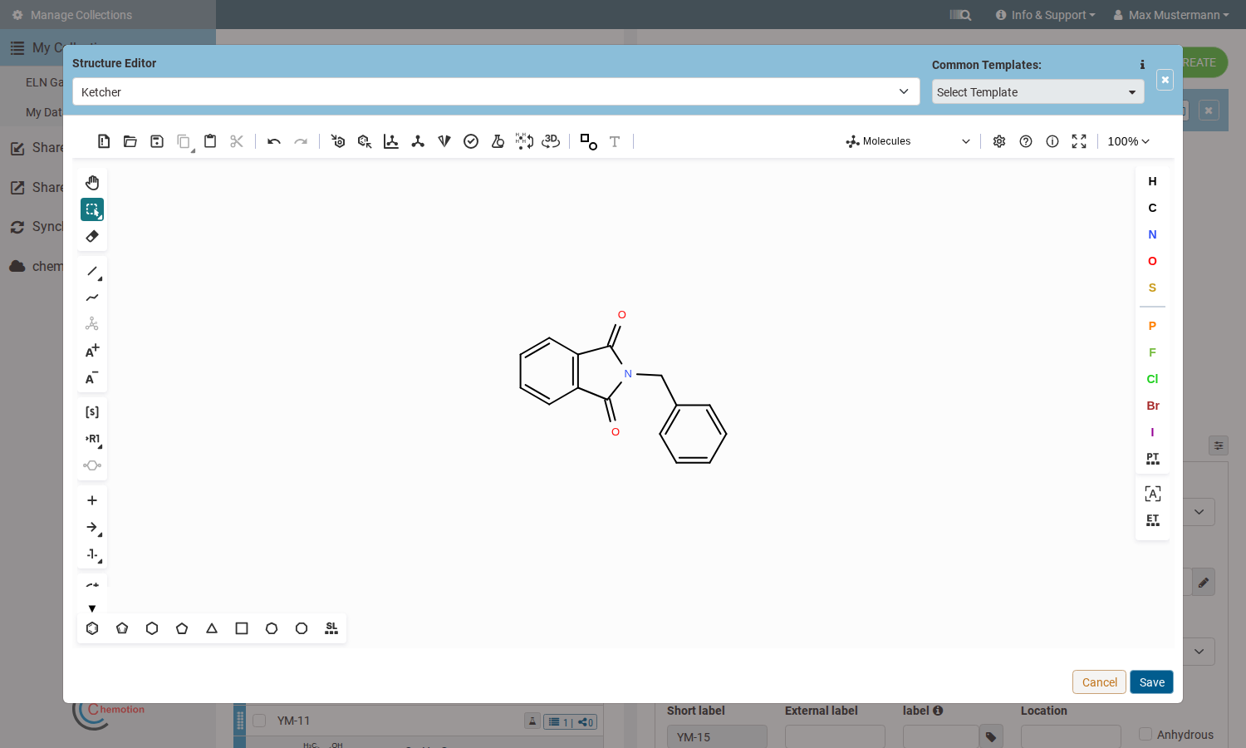1246x748 pixels.
Task: Open the Extended Table button
Action: point(1152,520)
